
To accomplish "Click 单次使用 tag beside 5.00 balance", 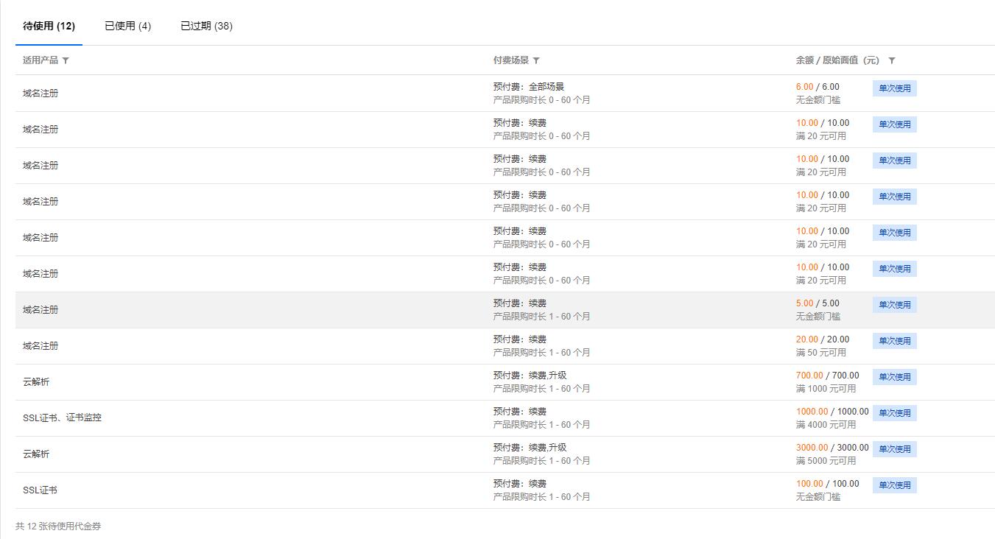I will 894,305.
